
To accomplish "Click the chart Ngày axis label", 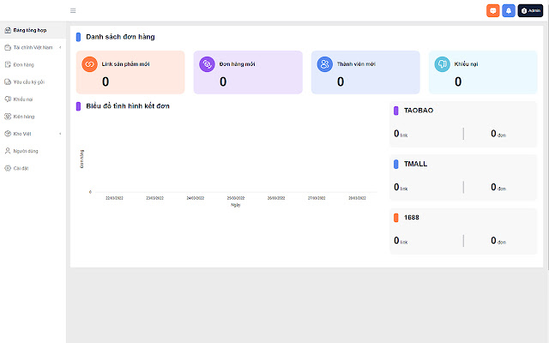I will click(x=236, y=205).
